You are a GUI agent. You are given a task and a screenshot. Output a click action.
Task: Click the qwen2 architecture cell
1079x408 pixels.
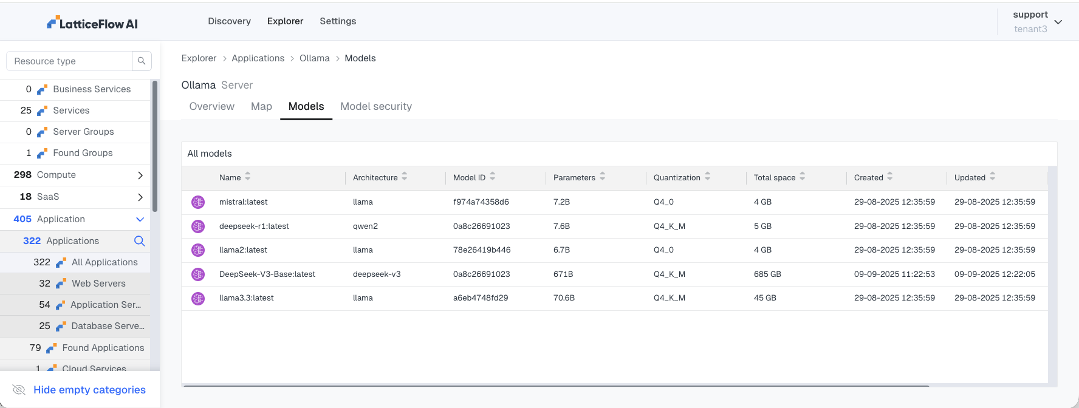pos(365,226)
